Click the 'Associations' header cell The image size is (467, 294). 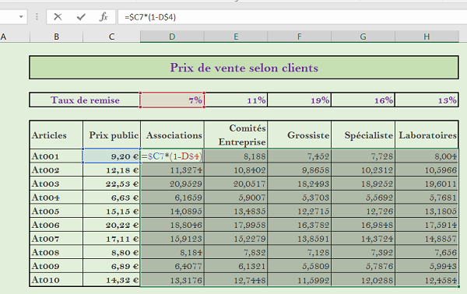coord(172,135)
